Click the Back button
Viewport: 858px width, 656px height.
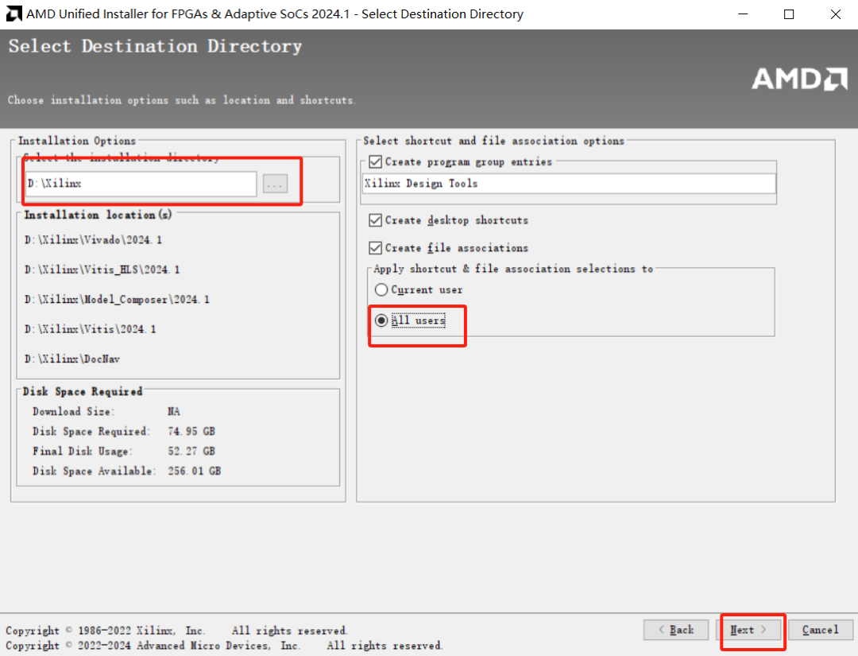(x=675, y=629)
